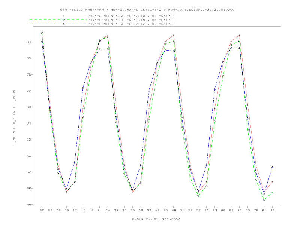Click y-axis tick label 84

point(28,42)
